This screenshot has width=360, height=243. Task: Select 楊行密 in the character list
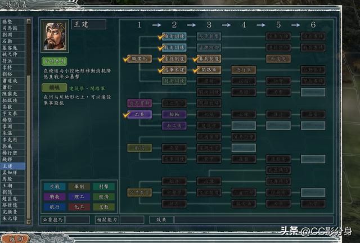tap(12, 153)
